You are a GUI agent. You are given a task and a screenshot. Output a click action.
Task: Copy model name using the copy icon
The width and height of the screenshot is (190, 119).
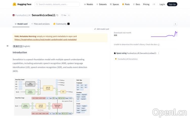point(57,15)
